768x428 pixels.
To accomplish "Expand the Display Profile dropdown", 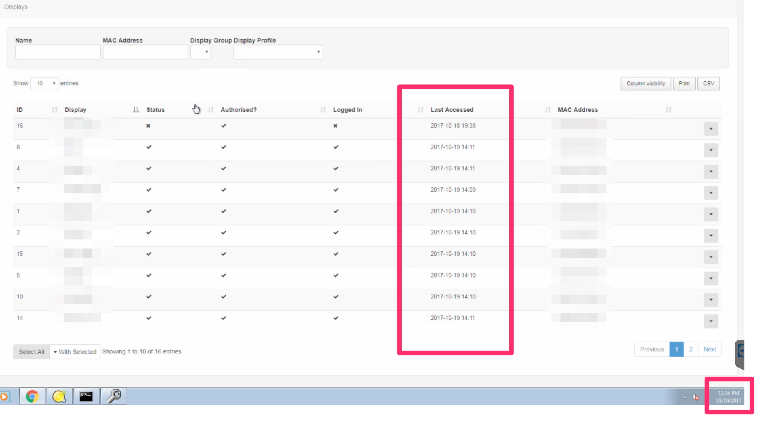I will click(278, 52).
